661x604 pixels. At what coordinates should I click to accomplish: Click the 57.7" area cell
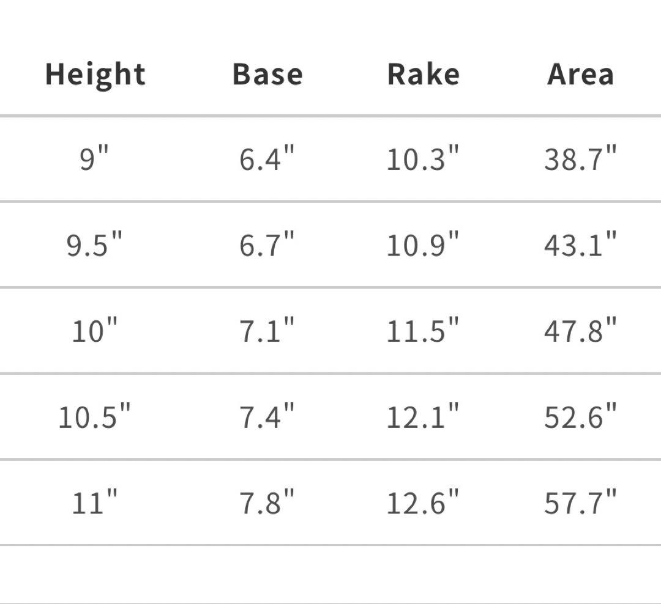(x=580, y=503)
